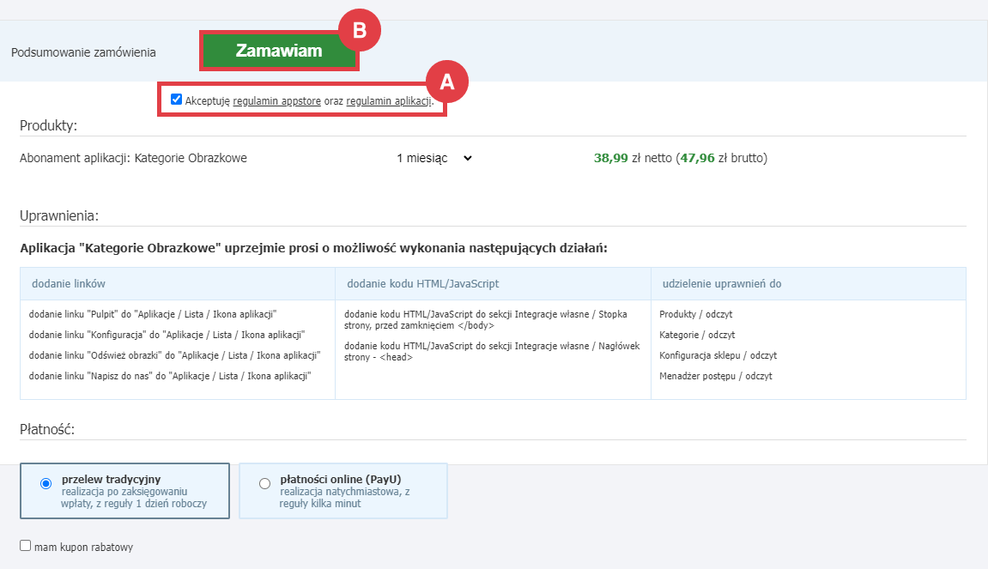Enable the mam kupon rabatowy checkbox
This screenshot has width=988, height=569.
pos(26,545)
